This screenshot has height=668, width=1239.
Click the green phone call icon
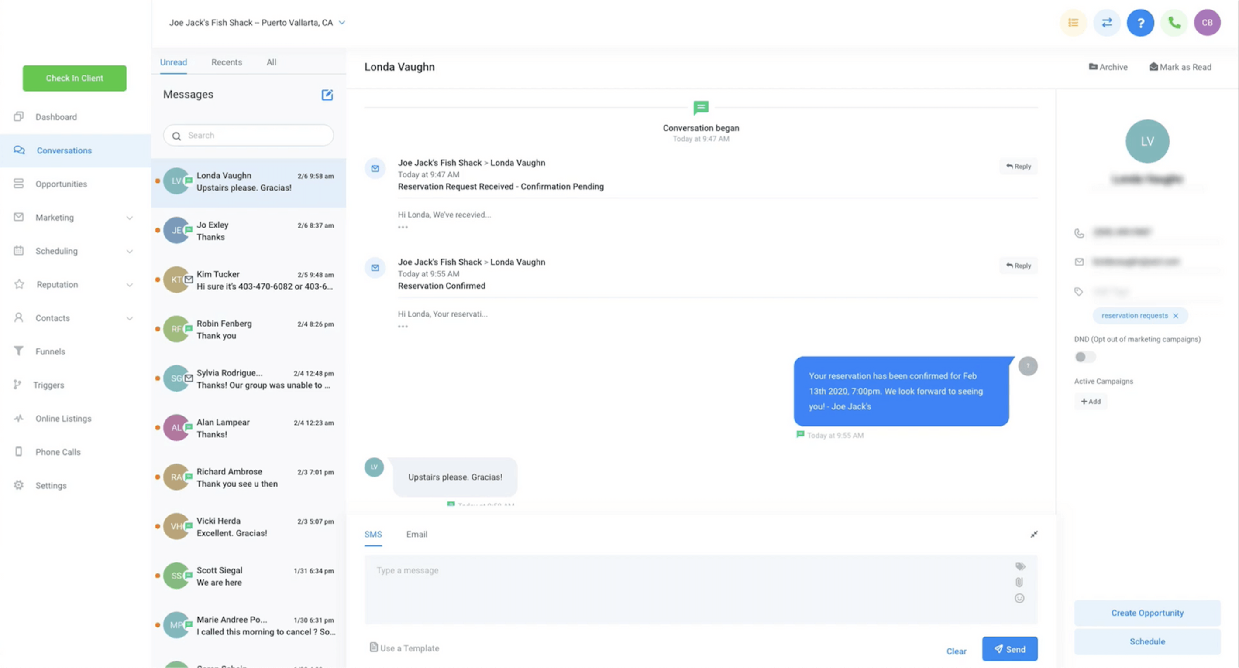(1174, 23)
